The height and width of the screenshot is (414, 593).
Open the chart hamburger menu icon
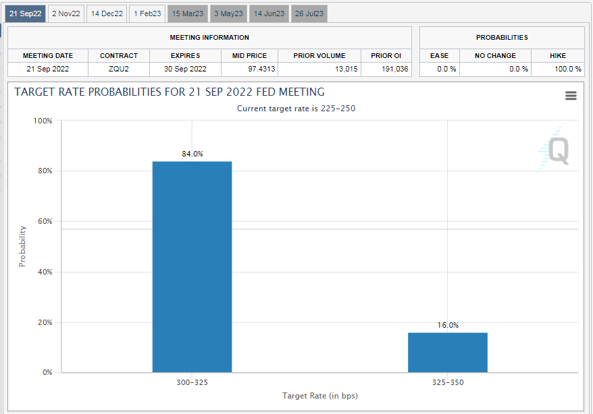point(571,96)
